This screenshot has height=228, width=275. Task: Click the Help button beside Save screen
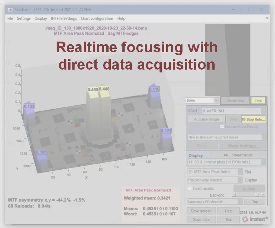228,211
